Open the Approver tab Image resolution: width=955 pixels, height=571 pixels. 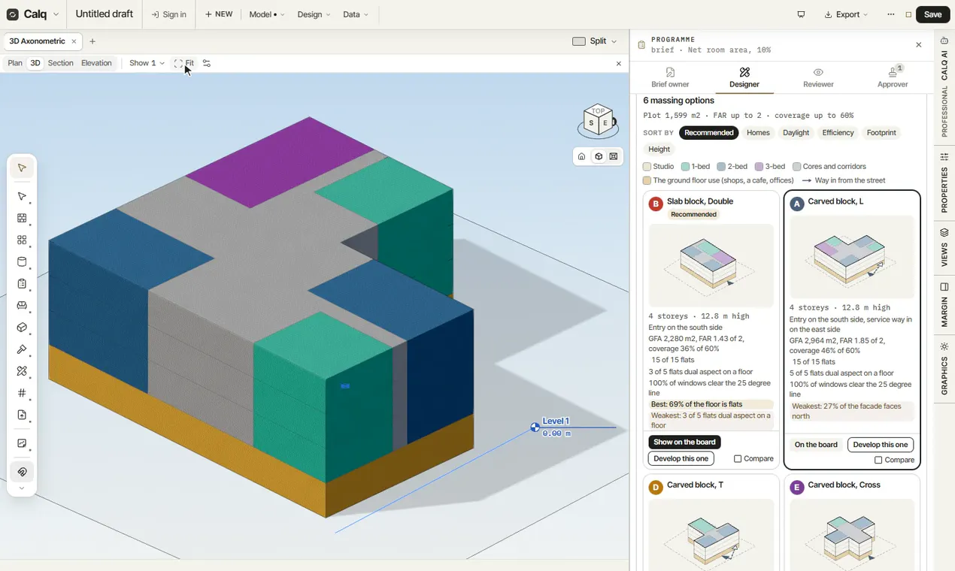pyautogui.click(x=893, y=78)
